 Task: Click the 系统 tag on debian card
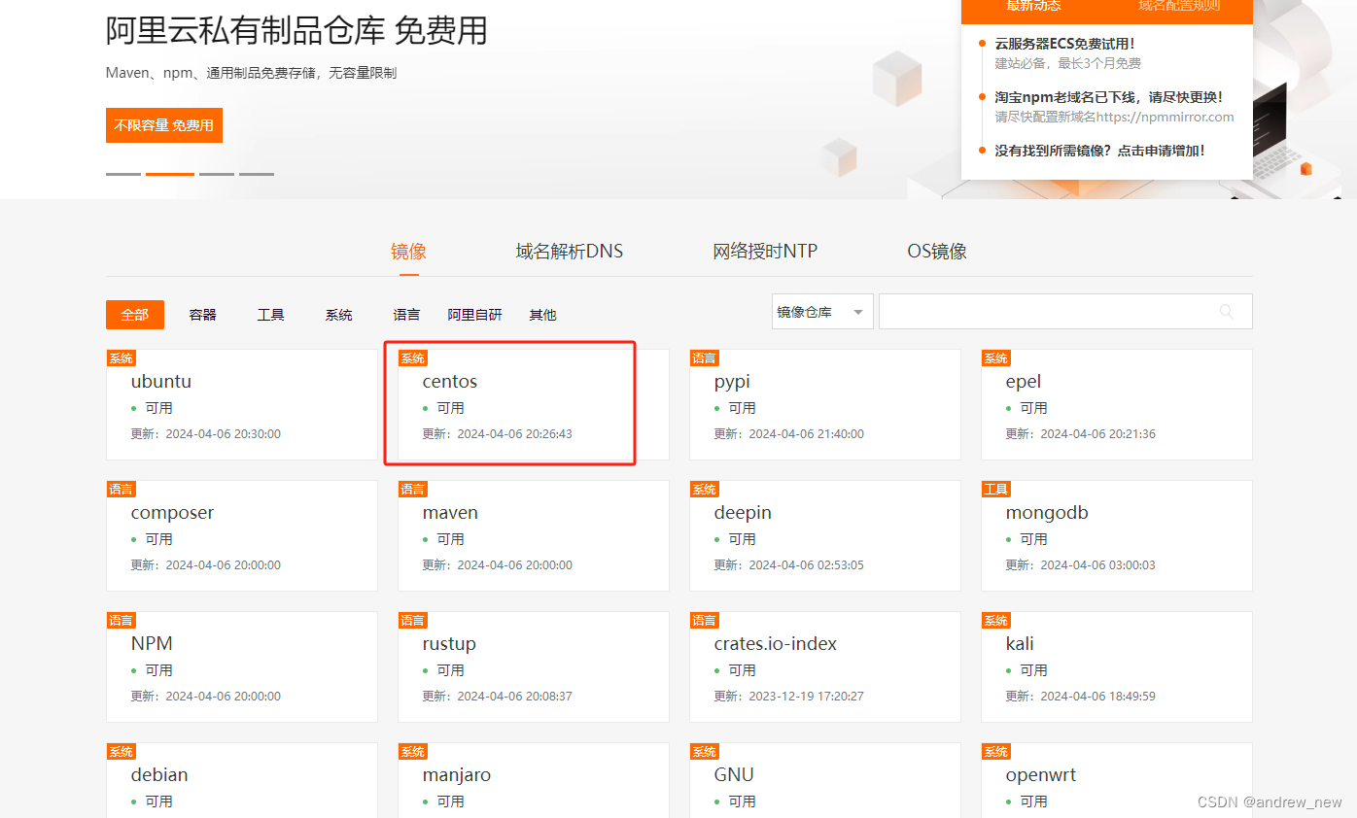click(x=121, y=751)
